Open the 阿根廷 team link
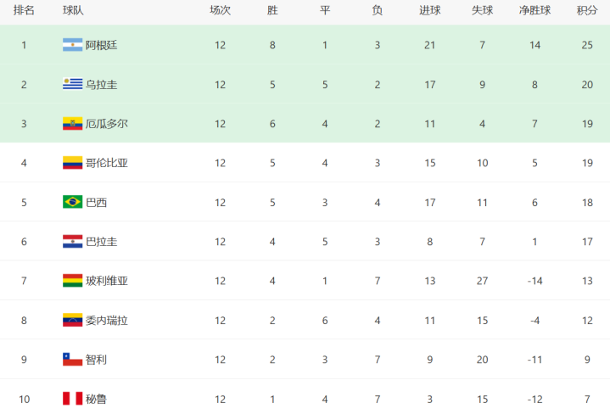The width and height of the screenshot is (610, 414). coord(101,45)
